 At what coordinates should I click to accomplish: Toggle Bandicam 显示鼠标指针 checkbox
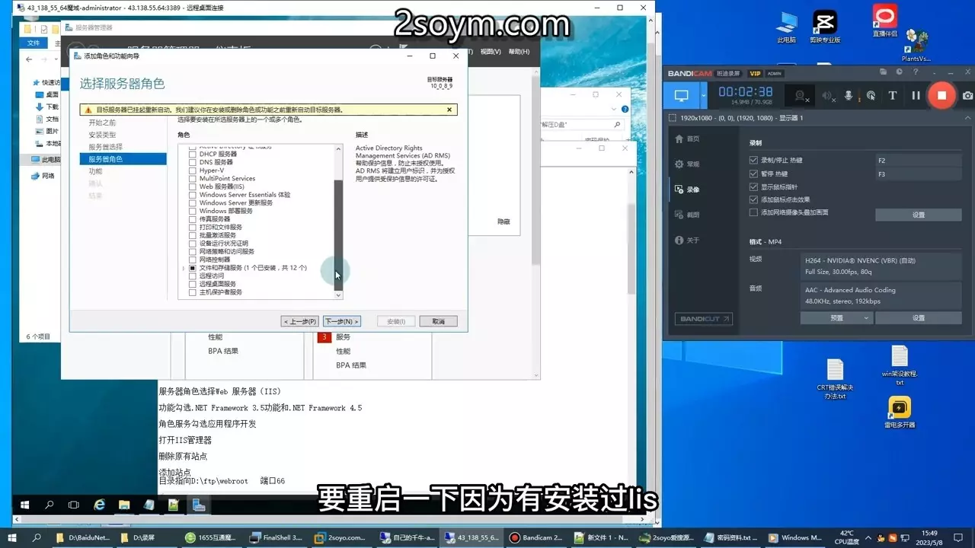tap(754, 186)
